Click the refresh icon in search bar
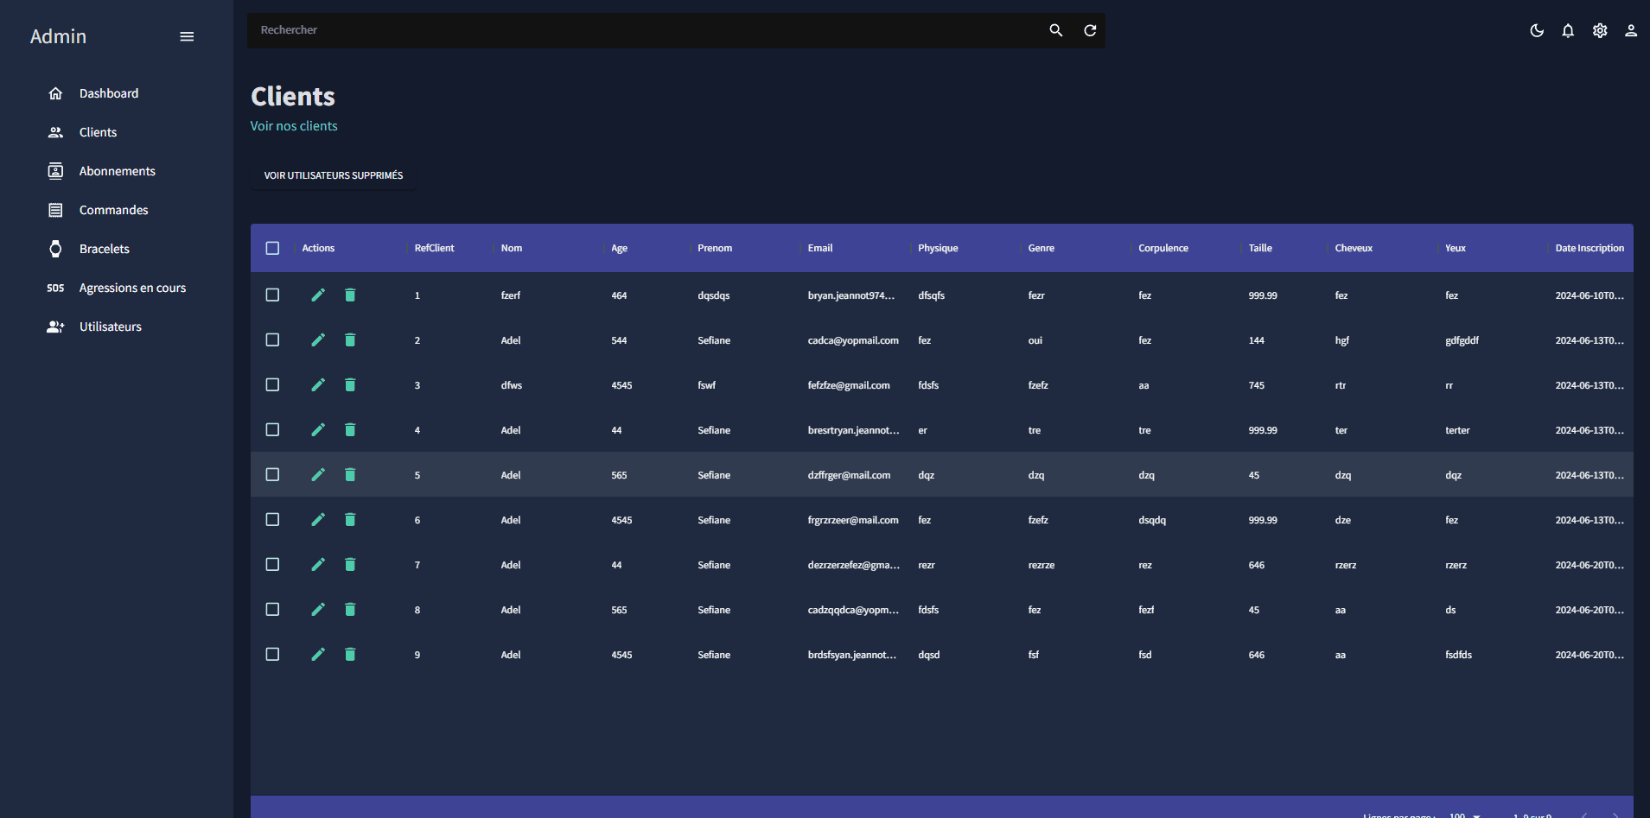 click(x=1090, y=30)
